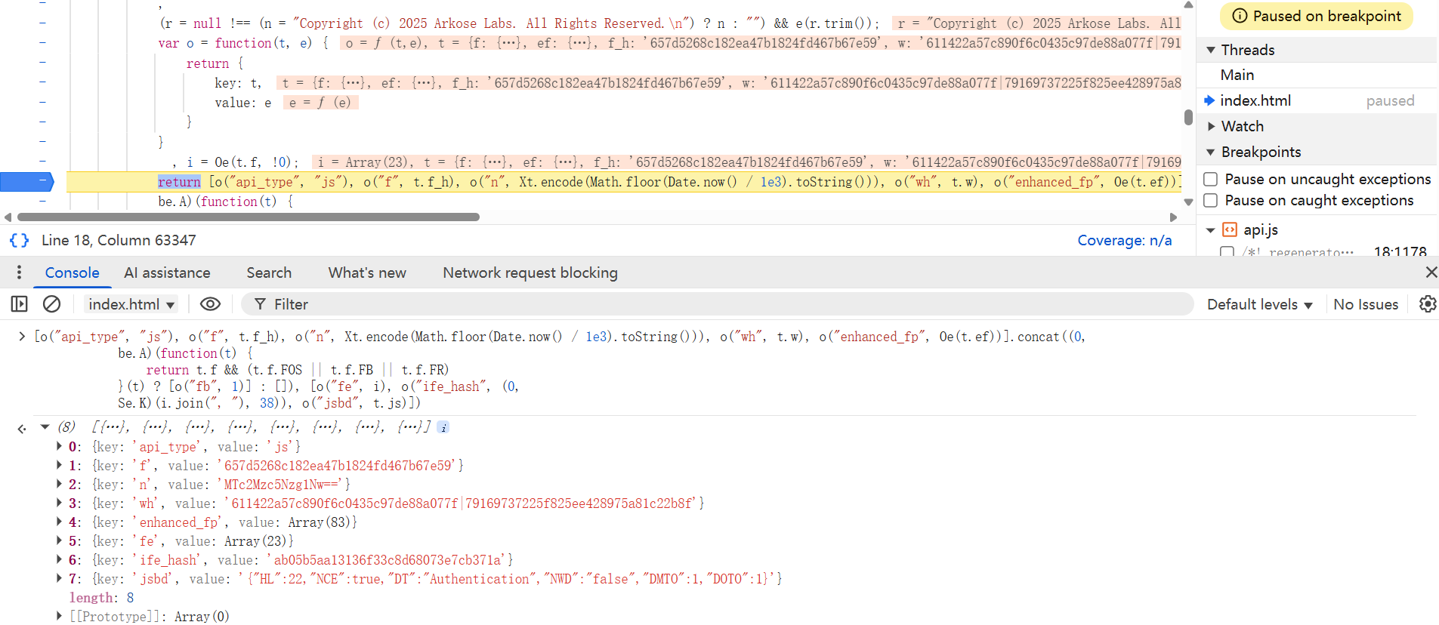Close the console drawer with X
Viewport: 1439px width, 625px height.
(x=1430, y=272)
